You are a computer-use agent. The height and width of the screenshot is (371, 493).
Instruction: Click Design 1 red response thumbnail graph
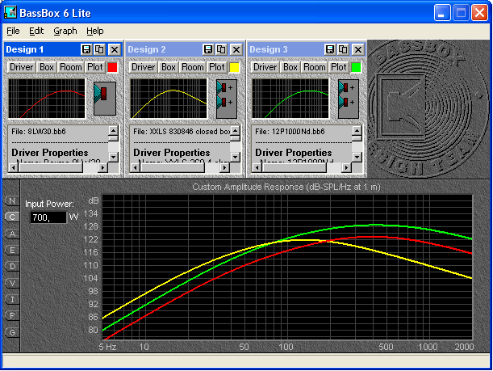[47, 99]
